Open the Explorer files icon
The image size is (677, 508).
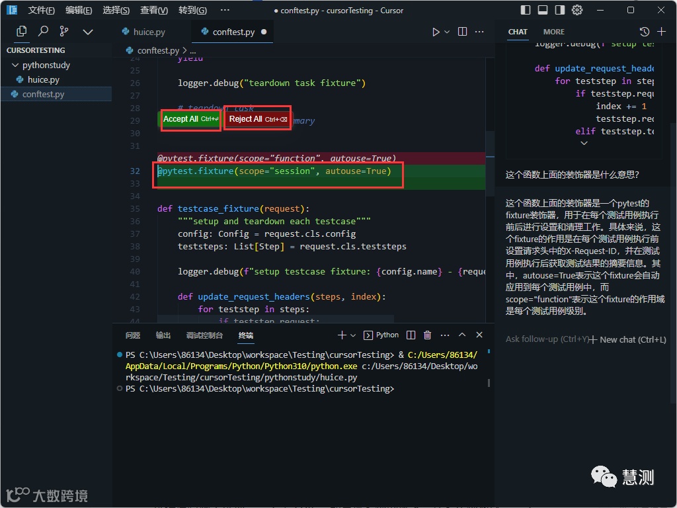tap(21, 32)
